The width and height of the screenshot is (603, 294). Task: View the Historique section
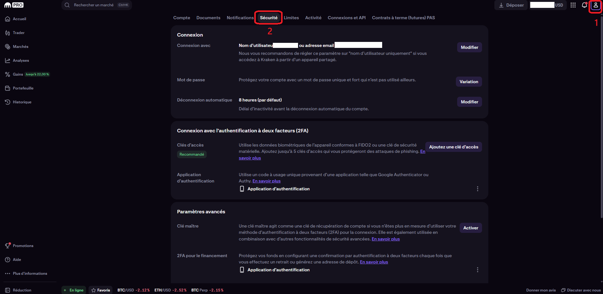point(22,102)
